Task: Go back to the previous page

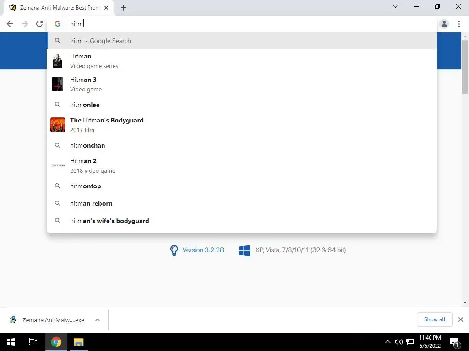Action: click(x=10, y=24)
